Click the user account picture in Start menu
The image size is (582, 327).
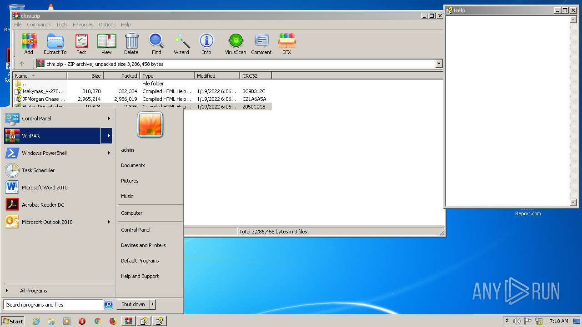click(150, 124)
